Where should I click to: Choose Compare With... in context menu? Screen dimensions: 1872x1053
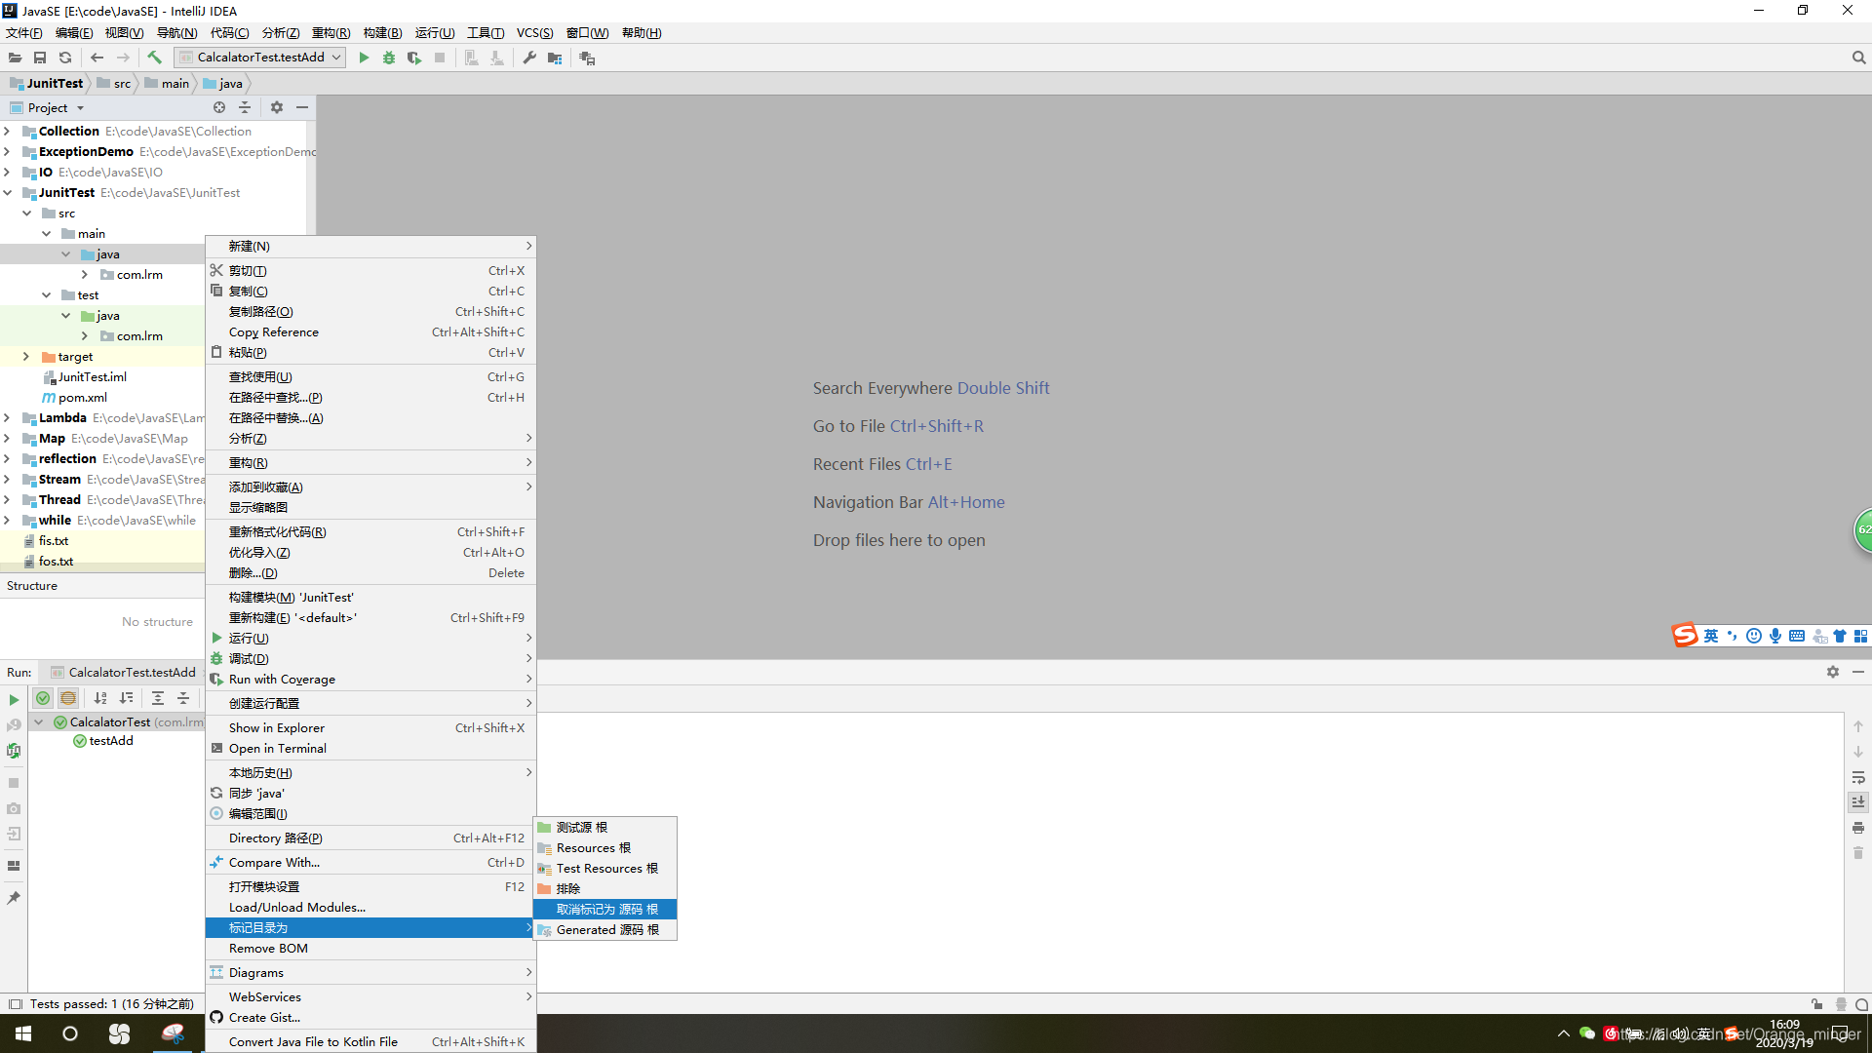(370, 862)
